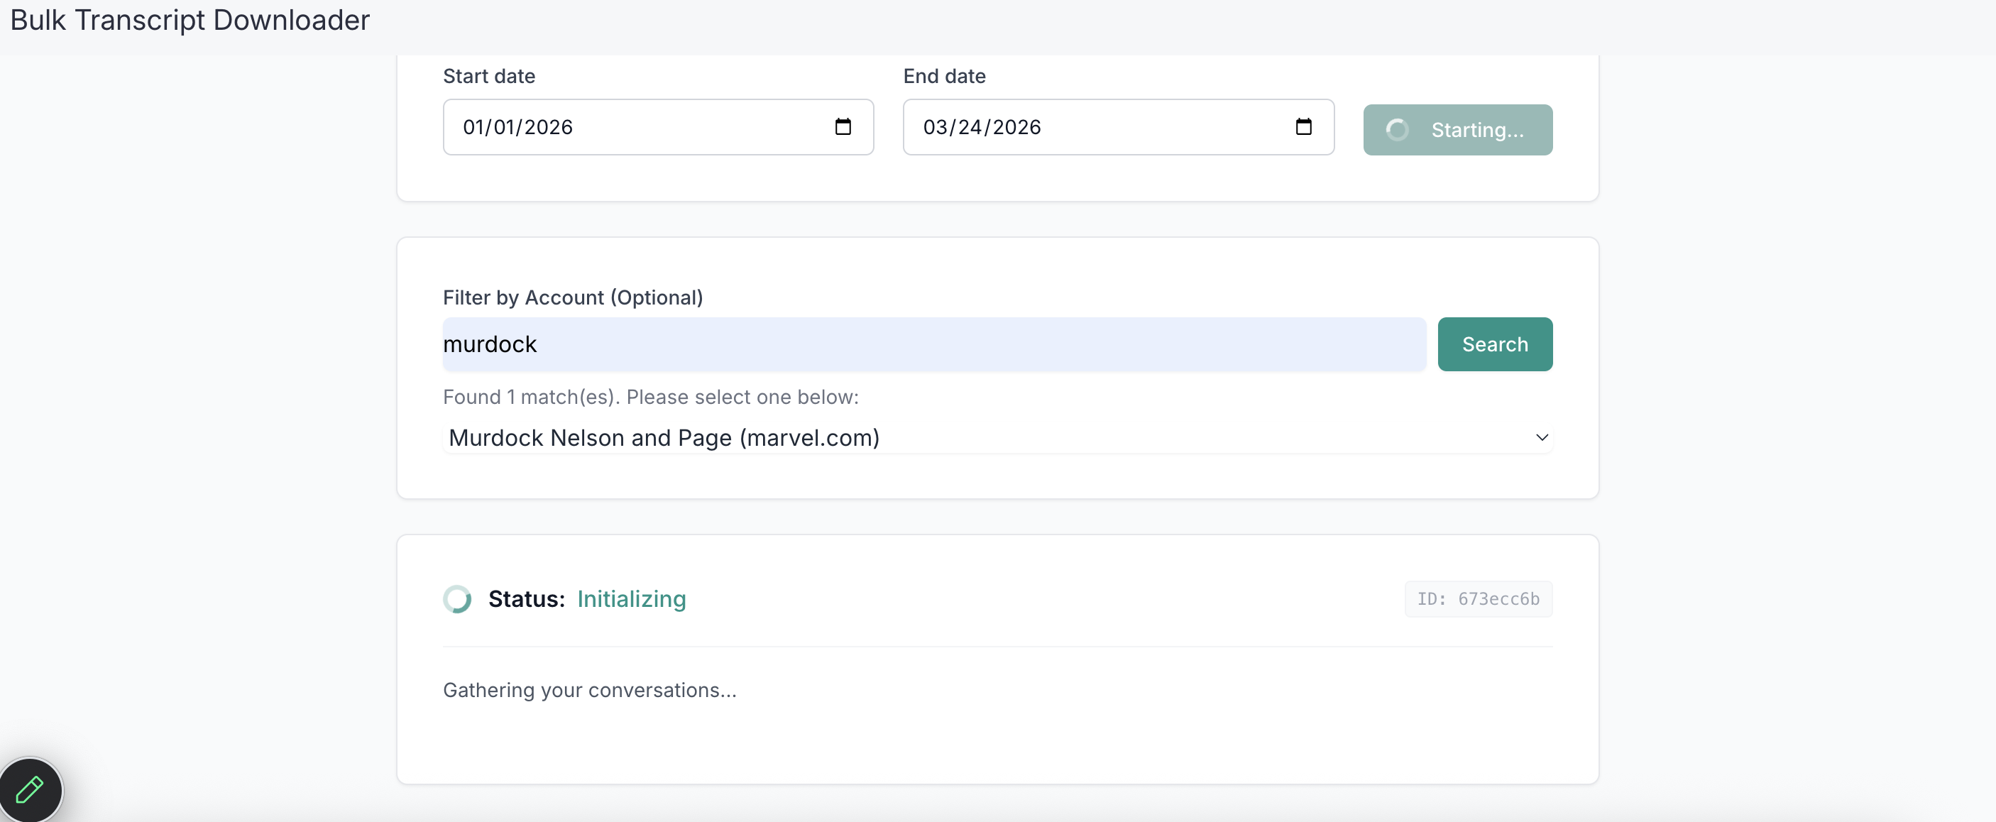Click the Status loading spinner icon

point(457,599)
